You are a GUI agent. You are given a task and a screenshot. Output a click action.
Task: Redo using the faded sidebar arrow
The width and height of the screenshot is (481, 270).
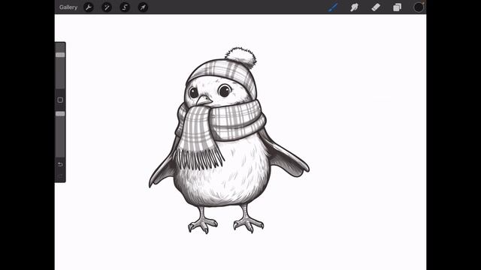60,176
